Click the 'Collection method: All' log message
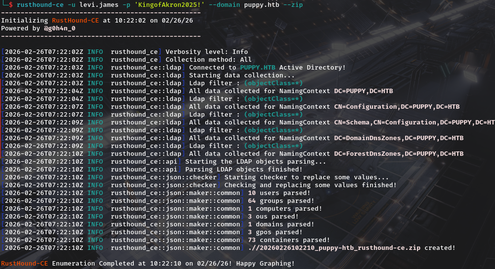Viewport: 495px width, 269px height. [208, 59]
